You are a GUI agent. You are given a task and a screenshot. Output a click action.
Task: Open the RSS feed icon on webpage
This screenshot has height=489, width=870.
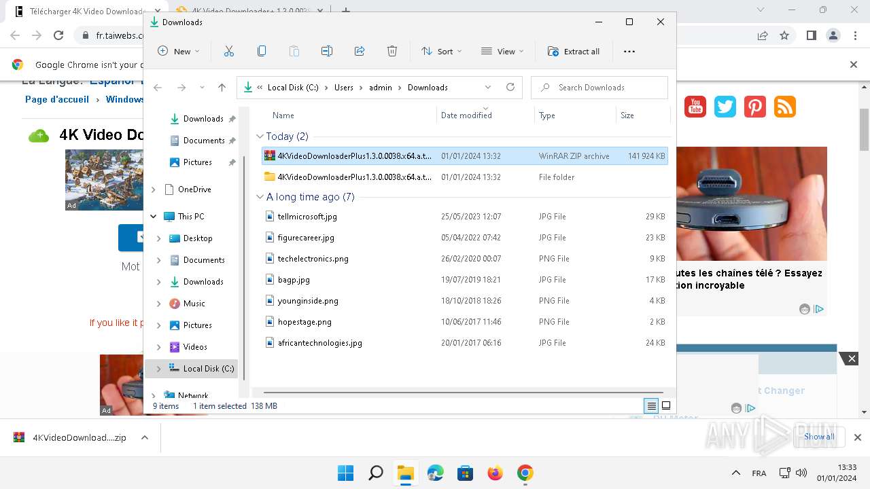[785, 107]
